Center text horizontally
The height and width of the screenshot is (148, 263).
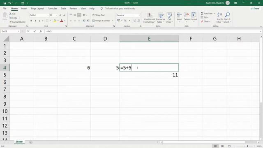point(75,21)
